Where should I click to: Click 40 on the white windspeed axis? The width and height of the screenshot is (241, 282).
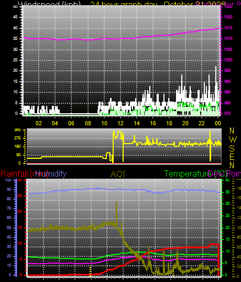tap(15, 28)
